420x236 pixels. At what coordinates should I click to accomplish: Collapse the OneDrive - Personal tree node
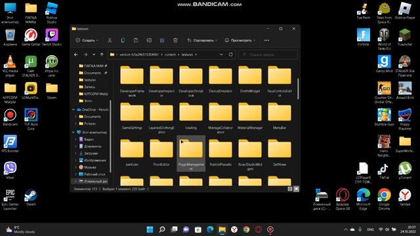coord(73,109)
